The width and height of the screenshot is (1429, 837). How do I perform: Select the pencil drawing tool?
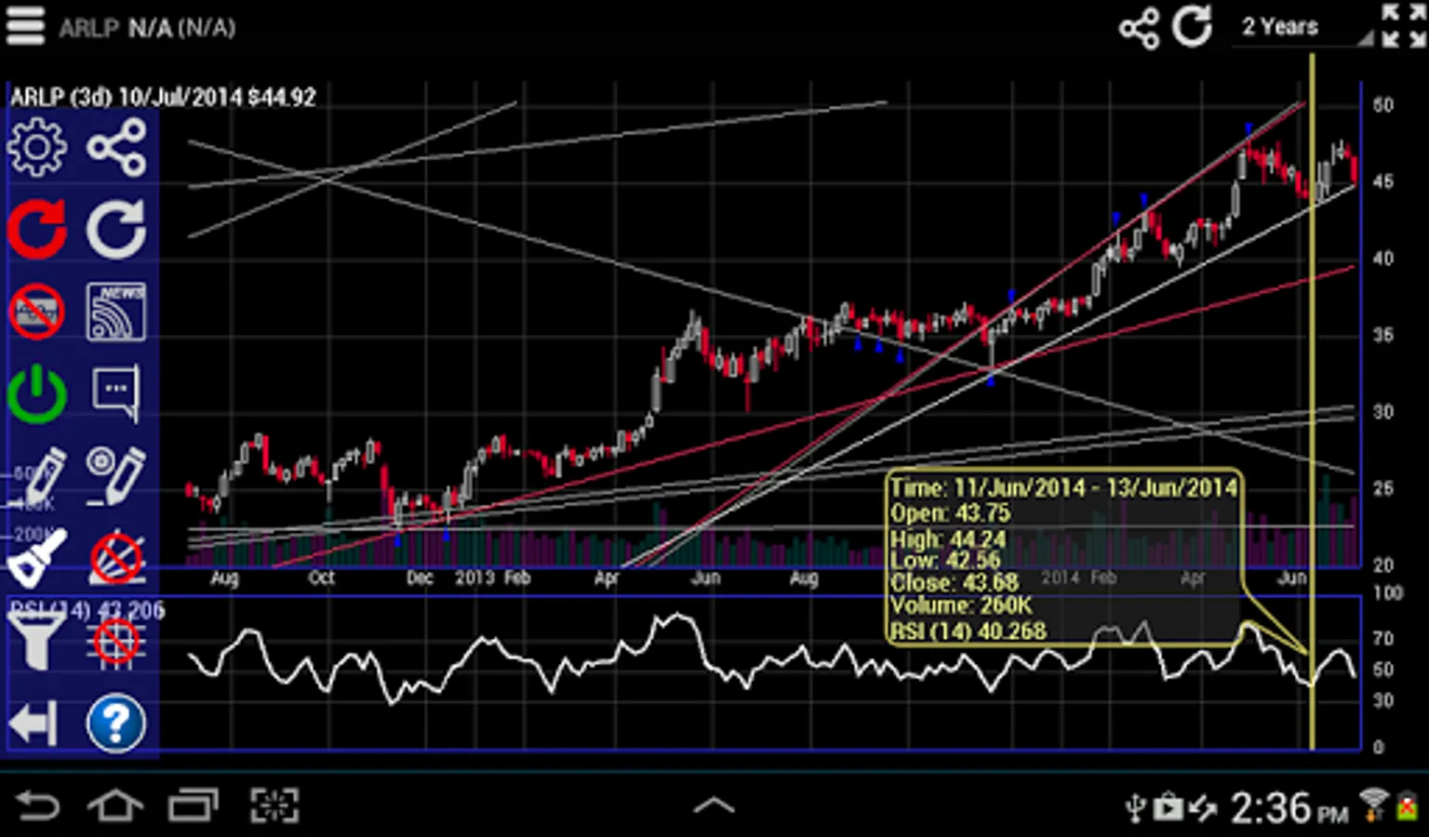click(39, 476)
